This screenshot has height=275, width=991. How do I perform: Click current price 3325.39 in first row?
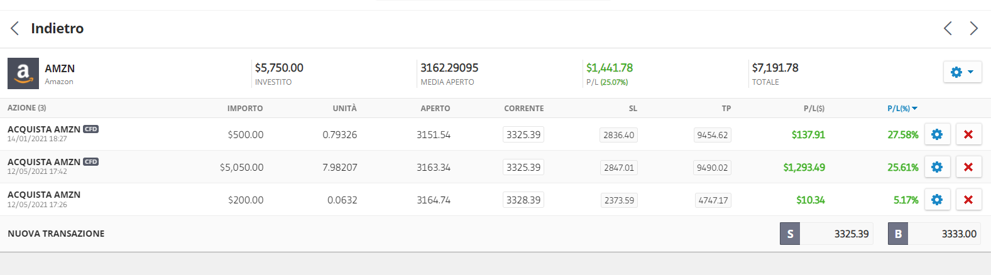pos(523,134)
